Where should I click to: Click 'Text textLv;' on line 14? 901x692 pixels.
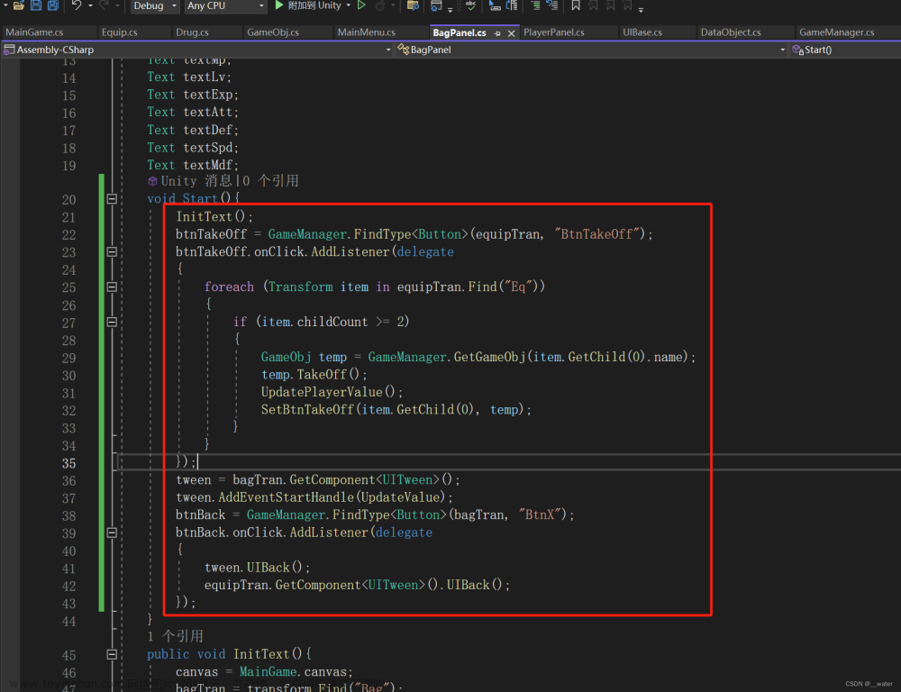[189, 77]
